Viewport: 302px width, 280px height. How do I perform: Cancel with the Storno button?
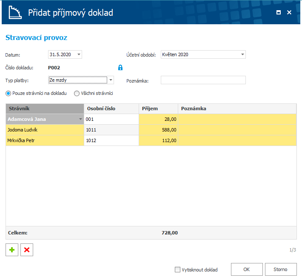tap(281, 269)
